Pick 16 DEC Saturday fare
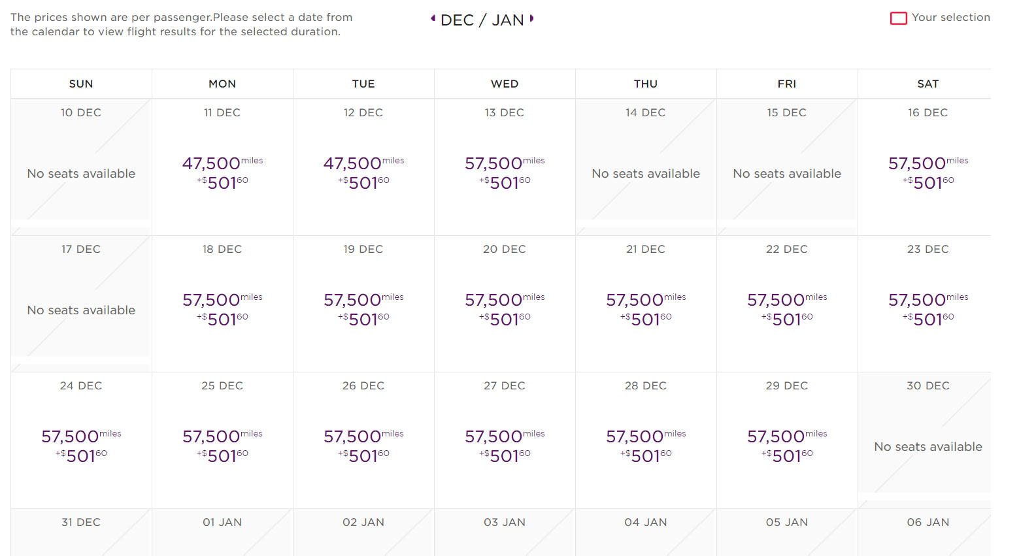Screen dimensions: 1019x556 point(928,167)
